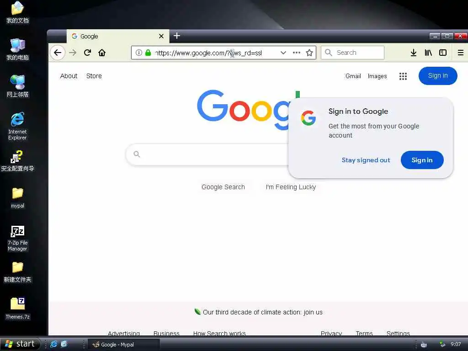Open the Store link

click(x=94, y=76)
